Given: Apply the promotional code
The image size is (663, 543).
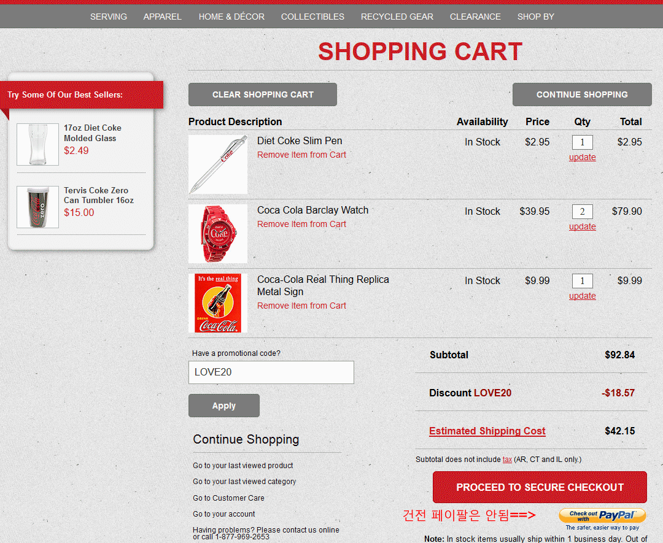Looking at the screenshot, I should [224, 406].
